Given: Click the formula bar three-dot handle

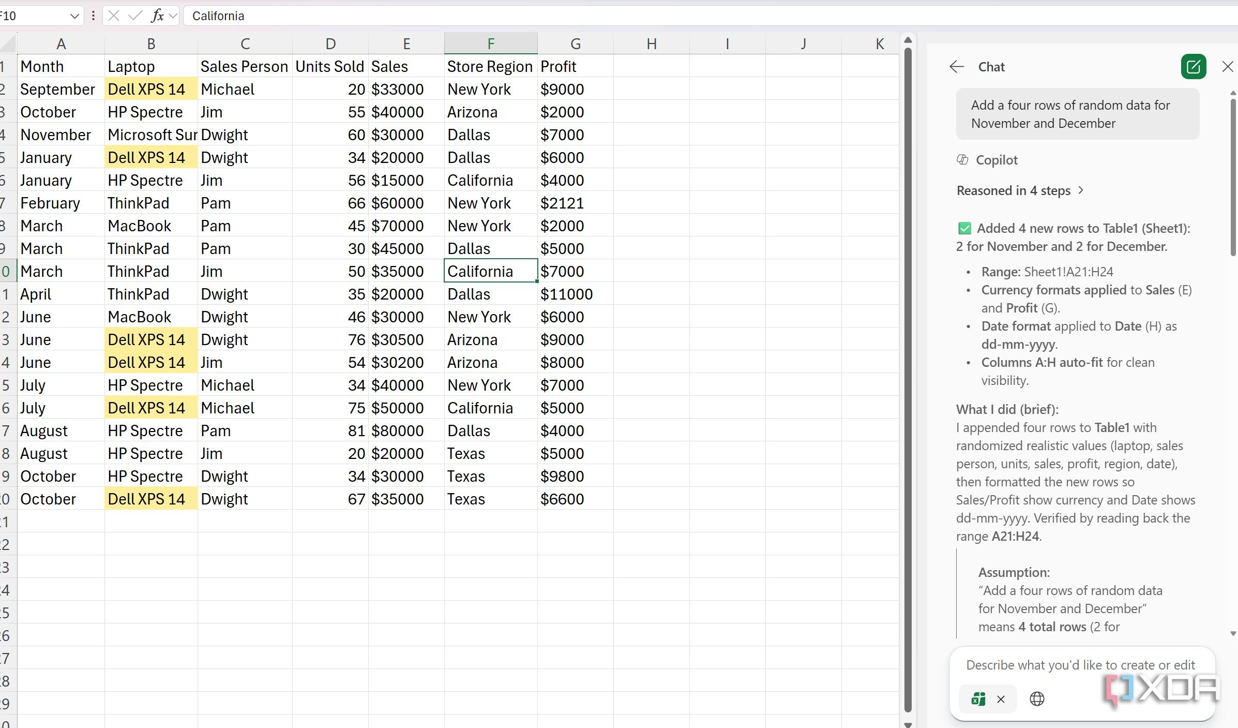Looking at the screenshot, I should pos(93,16).
